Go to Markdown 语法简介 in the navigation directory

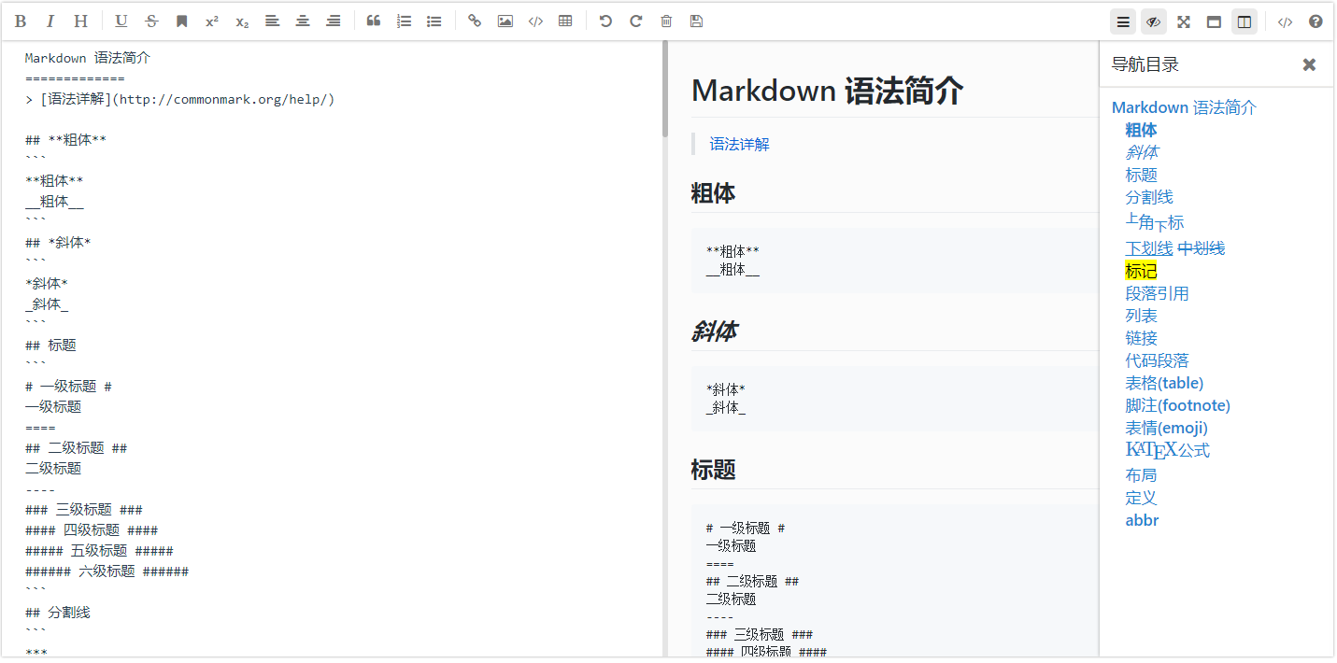(x=1184, y=107)
